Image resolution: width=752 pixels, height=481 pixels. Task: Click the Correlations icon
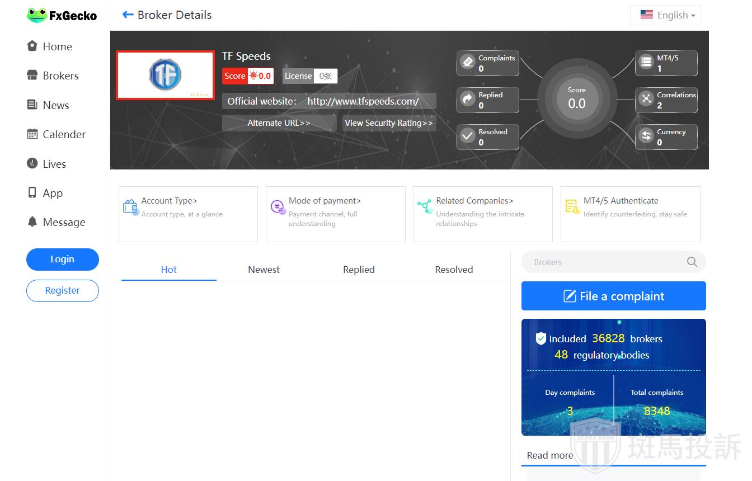coord(646,99)
